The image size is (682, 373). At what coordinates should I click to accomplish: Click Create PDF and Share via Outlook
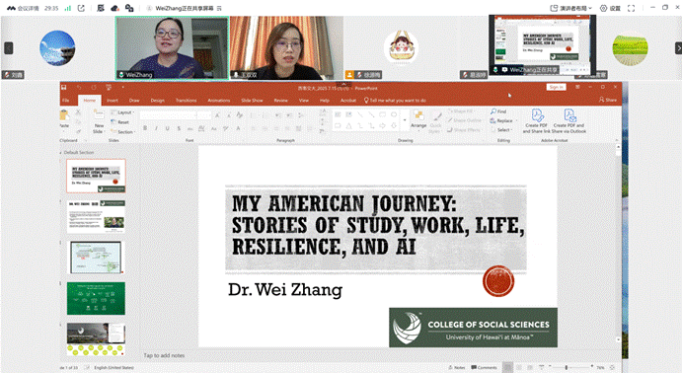[568, 120]
